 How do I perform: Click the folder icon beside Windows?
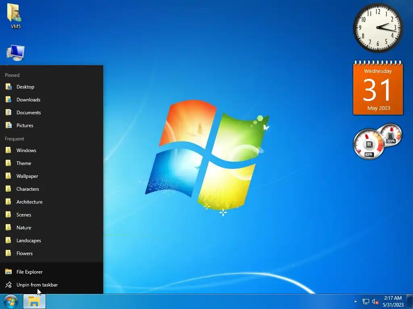click(x=8, y=150)
